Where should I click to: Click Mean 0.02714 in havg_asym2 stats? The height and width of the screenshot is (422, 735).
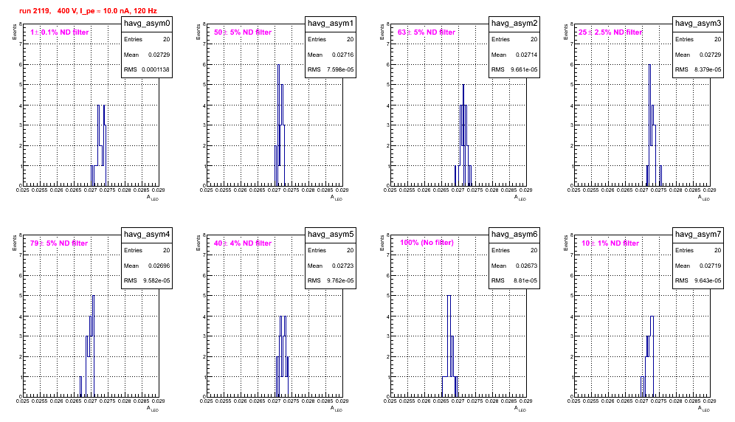click(x=514, y=55)
